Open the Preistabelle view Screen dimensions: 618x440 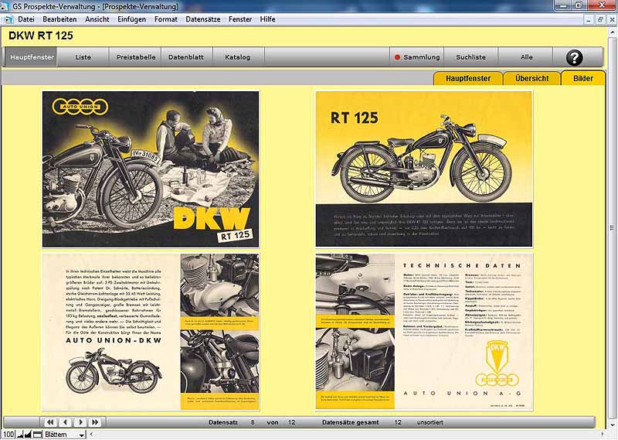point(136,57)
